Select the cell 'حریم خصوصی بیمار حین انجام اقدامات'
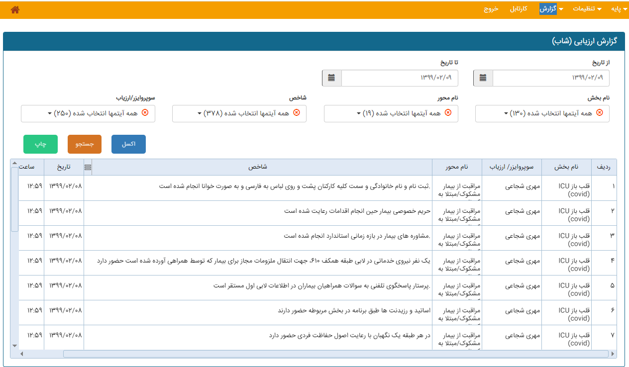This screenshot has width=629, height=367. 258,213
